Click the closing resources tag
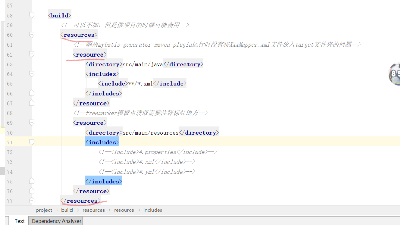 [80, 201]
